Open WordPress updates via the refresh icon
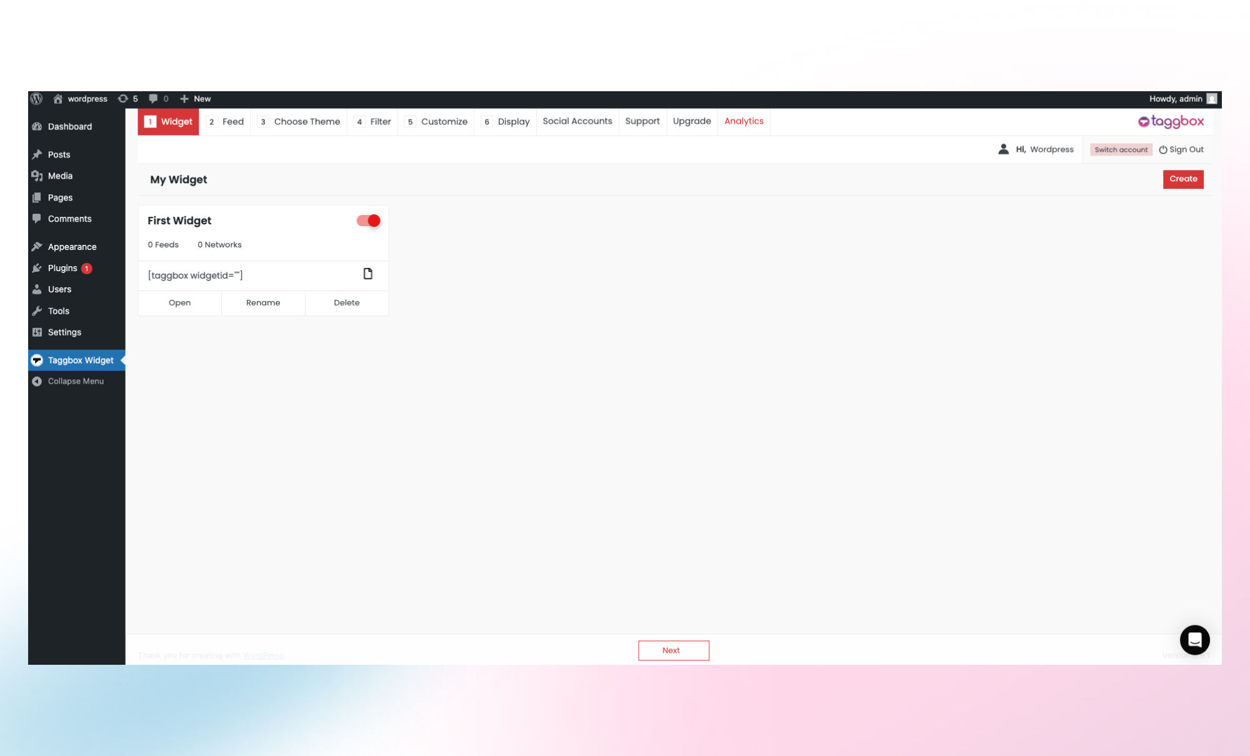The height and width of the screenshot is (756, 1250). pyautogui.click(x=123, y=99)
